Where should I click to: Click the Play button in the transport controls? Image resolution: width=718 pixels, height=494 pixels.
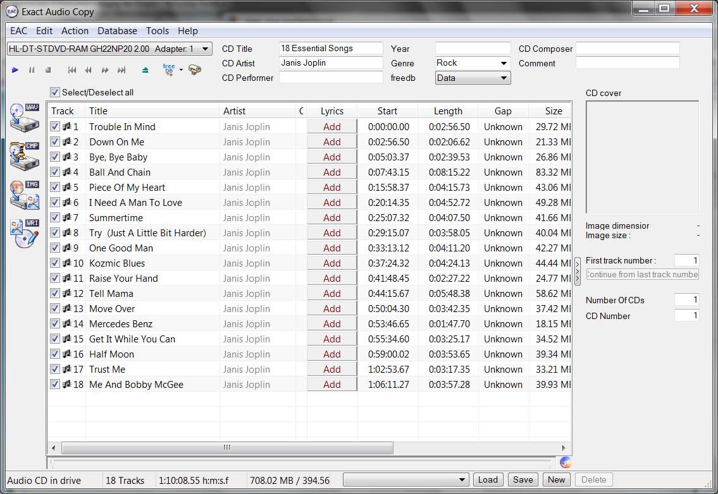(x=15, y=70)
